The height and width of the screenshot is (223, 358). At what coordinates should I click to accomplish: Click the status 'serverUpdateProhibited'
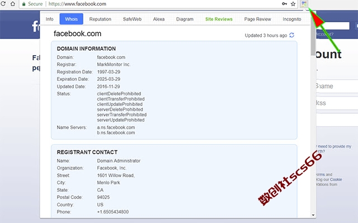coord(121,120)
